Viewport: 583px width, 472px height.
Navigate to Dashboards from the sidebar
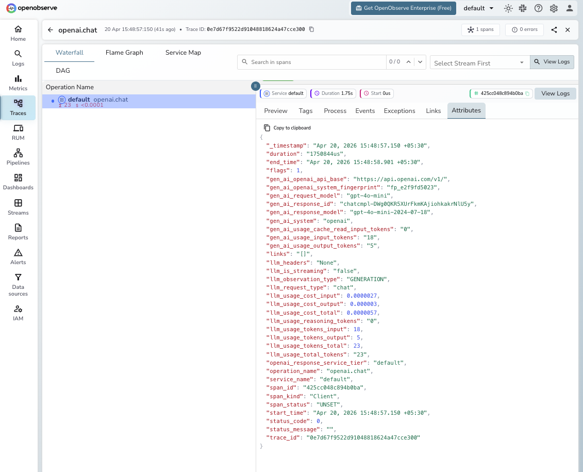pyautogui.click(x=18, y=182)
